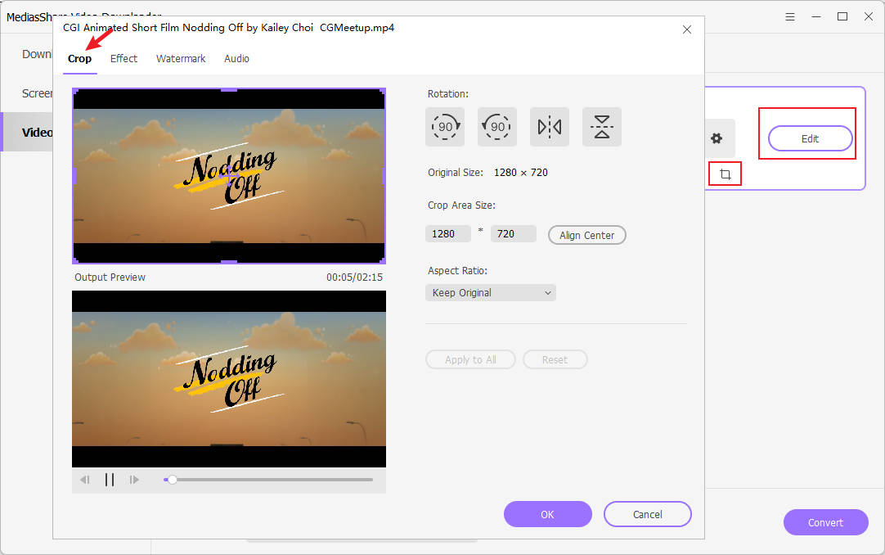Click Convert button in main window
The width and height of the screenshot is (885, 555).
click(826, 523)
